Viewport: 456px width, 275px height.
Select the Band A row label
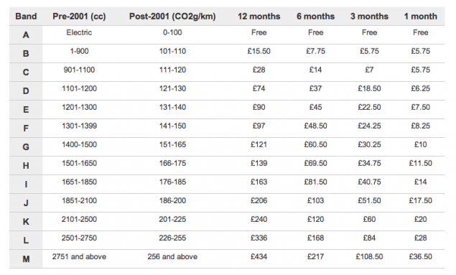tap(26, 35)
